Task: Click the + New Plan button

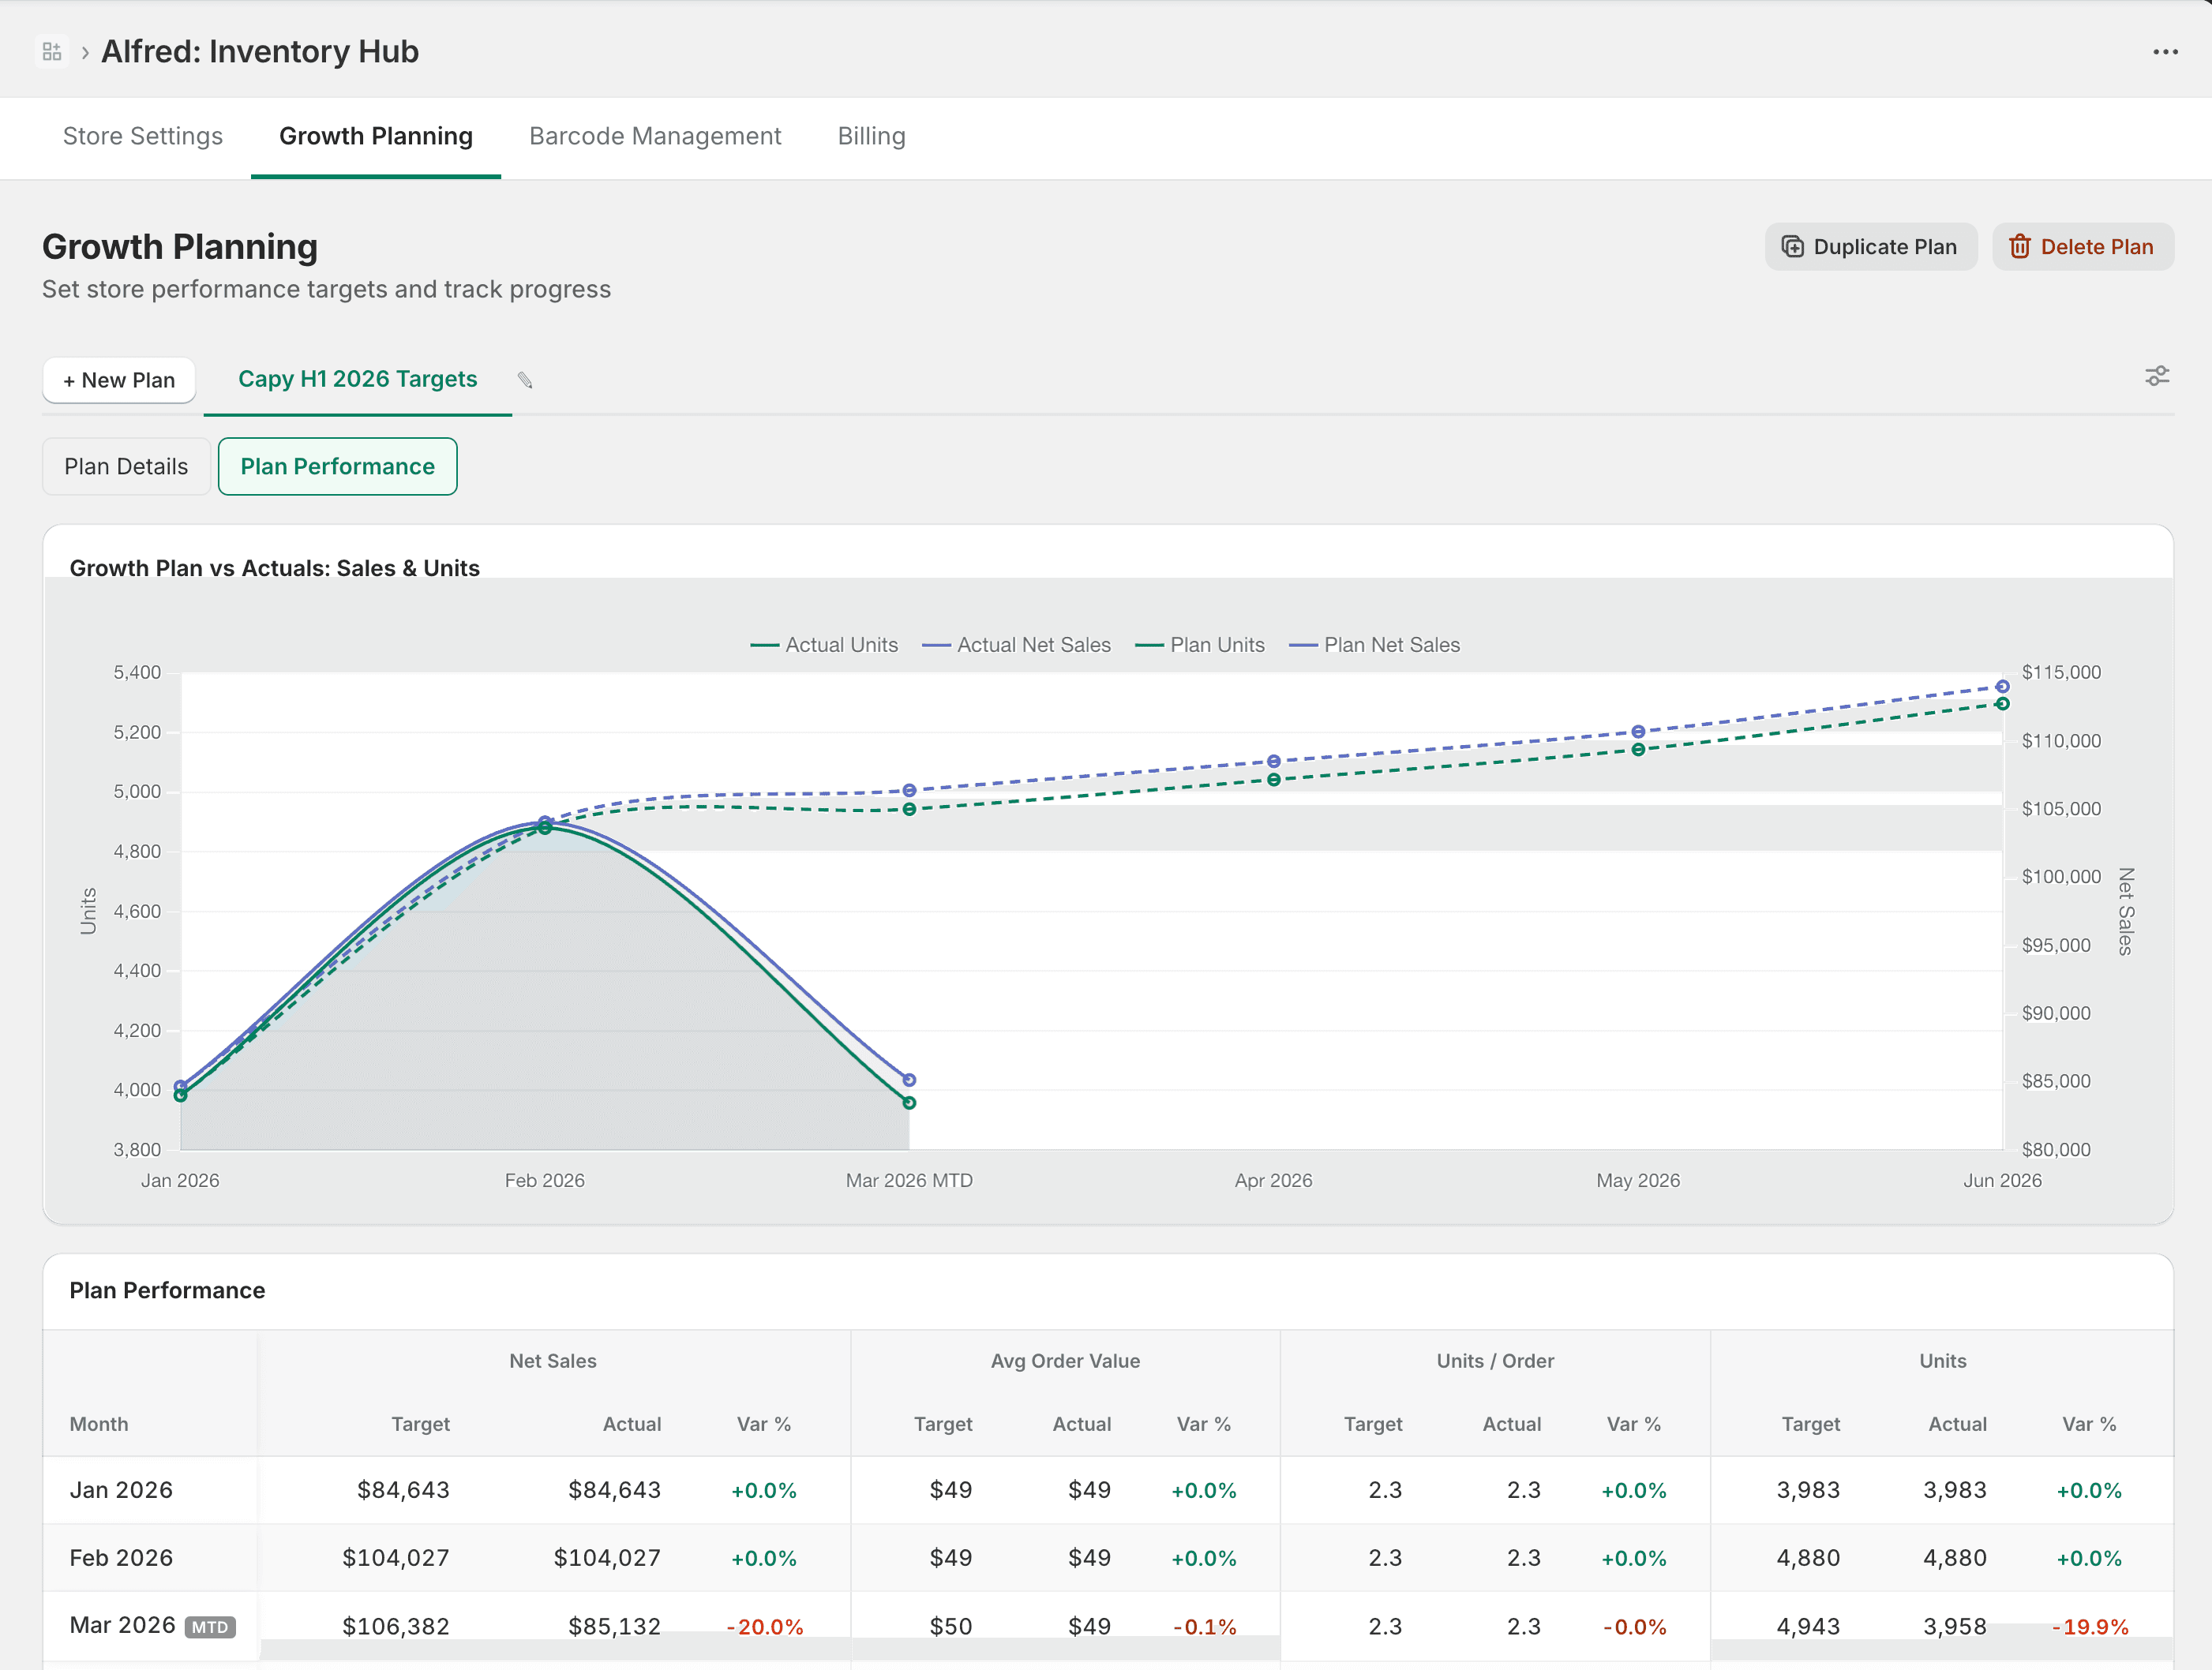Action: 118,380
